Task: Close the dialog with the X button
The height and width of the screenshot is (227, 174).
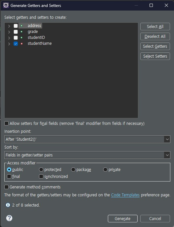Action: (x=166, y=5)
